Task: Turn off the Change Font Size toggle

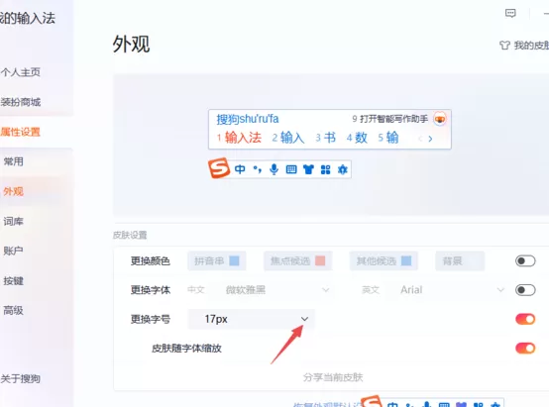Action: click(x=525, y=319)
